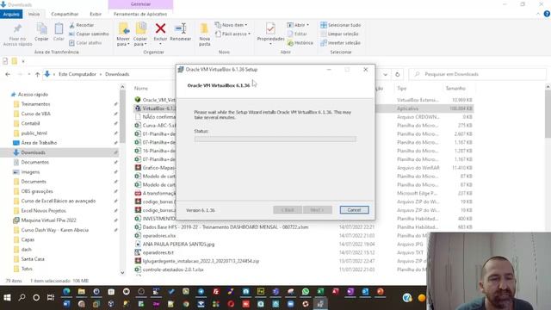Click the Recortar cut option
Screen dimensions: 551x310
point(82,25)
